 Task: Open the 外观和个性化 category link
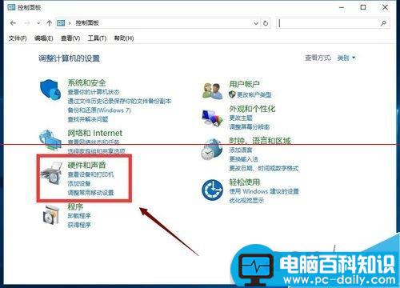[252, 109]
